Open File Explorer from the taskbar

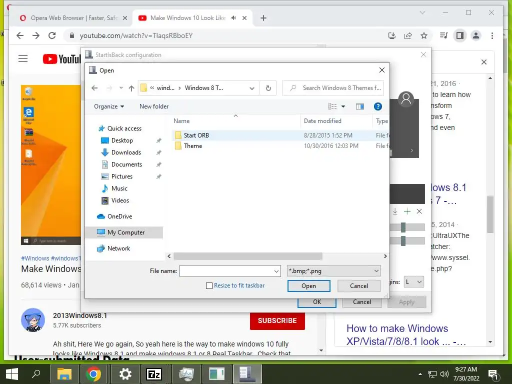click(64, 374)
